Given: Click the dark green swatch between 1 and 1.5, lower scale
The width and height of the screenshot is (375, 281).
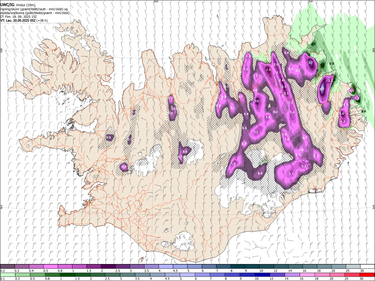Looking at the screenshot, I should (x=68, y=275).
